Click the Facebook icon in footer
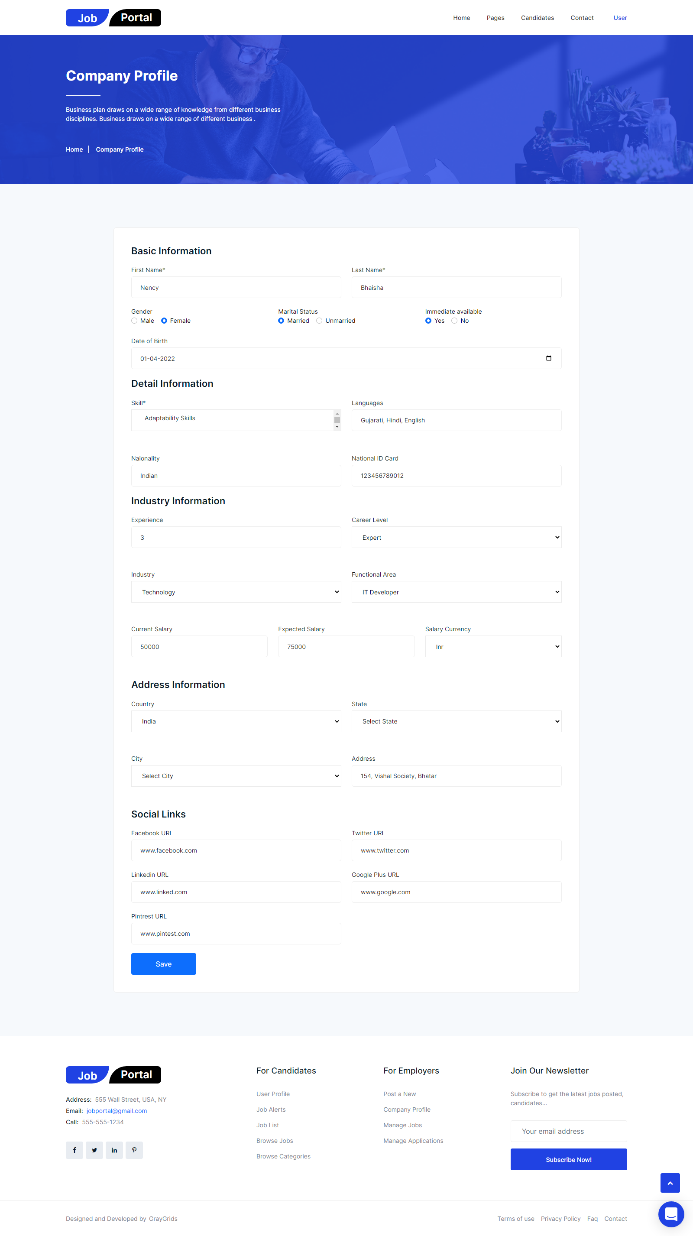 pyautogui.click(x=74, y=1150)
